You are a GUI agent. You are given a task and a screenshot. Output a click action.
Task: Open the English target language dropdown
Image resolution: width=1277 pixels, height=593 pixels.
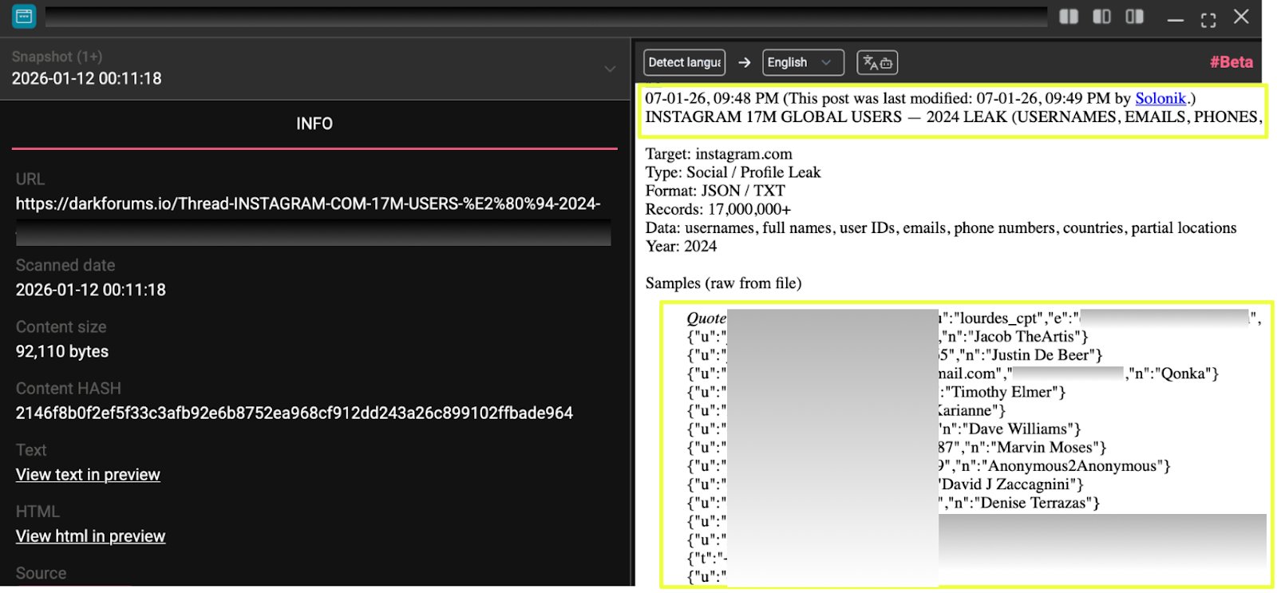(802, 62)
